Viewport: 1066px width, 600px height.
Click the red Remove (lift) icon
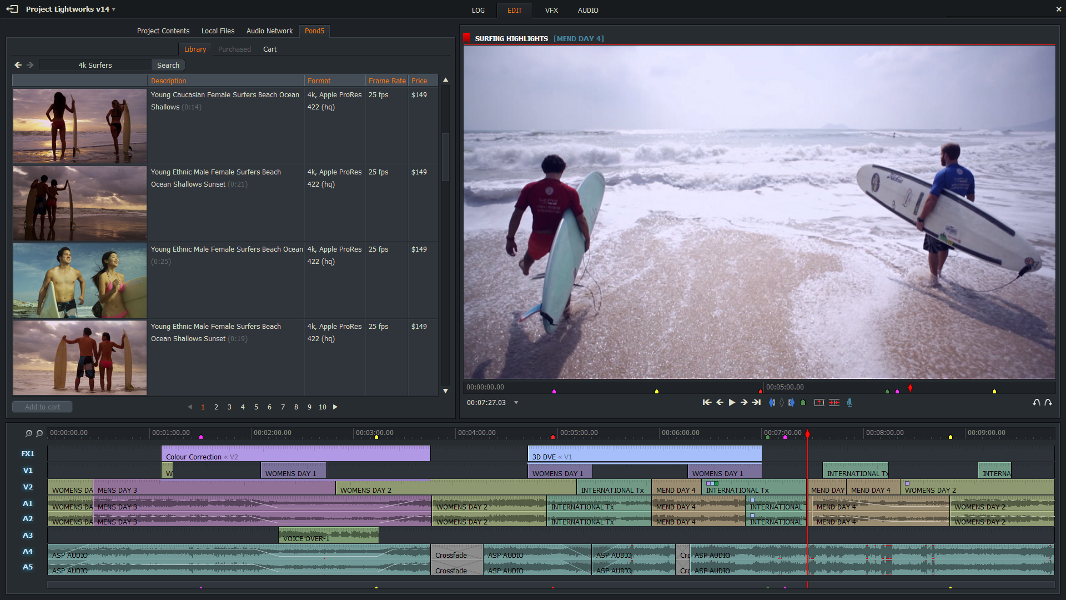819,403
